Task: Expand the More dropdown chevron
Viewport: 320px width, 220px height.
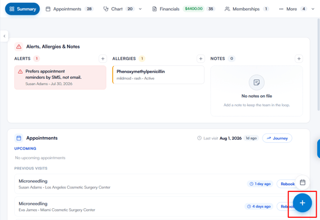Action: 313,9
